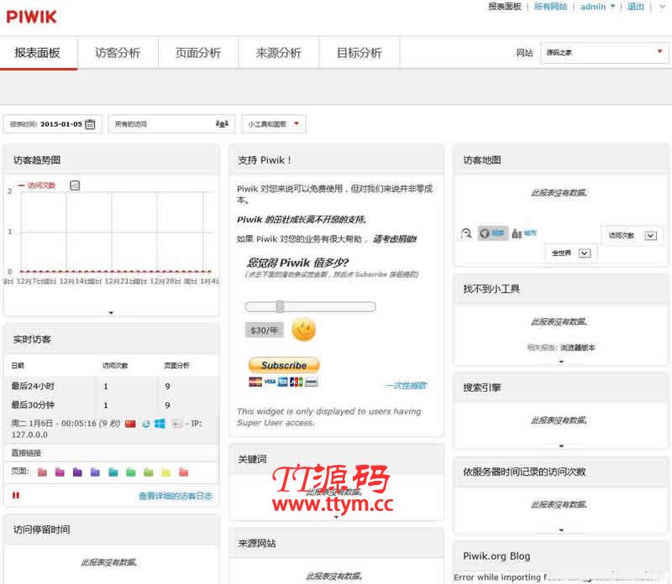Click the 支持 Piwik ! widget title
Image resolution: width=672 pixels, height=584 pixels.
[265, 160]
